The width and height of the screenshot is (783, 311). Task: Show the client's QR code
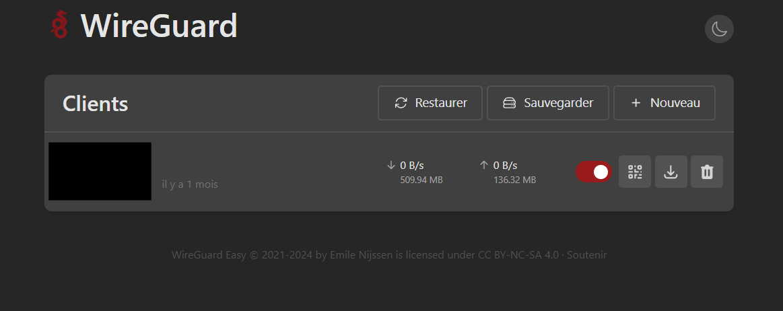tap(635, 172)
